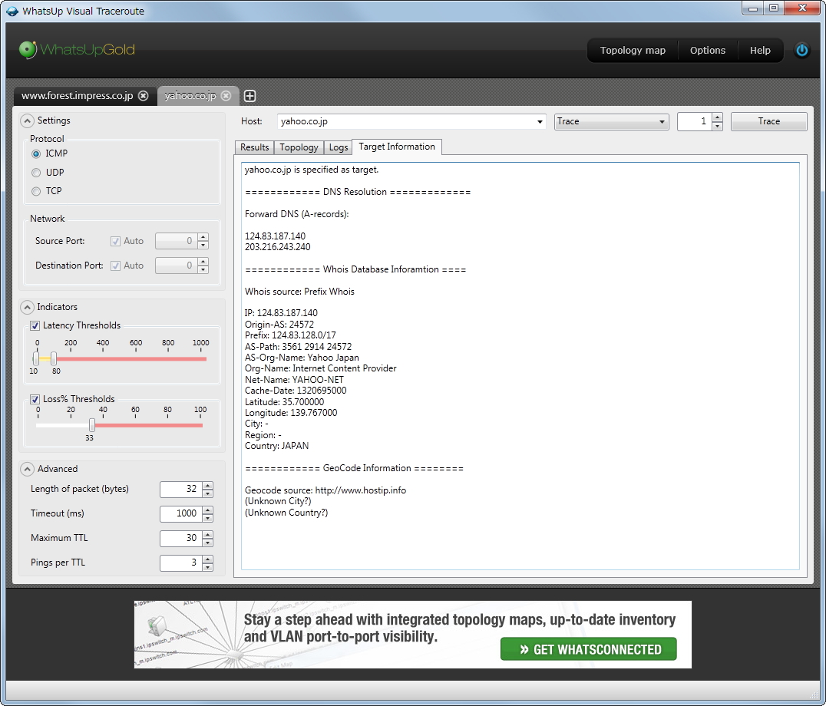Click the Loss% slider handle at 33
826x706 pixels.
click(x=92, y=425)
